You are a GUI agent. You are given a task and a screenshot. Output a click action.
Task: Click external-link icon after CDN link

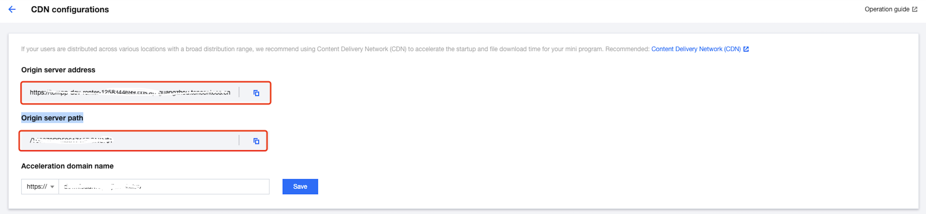746,49
